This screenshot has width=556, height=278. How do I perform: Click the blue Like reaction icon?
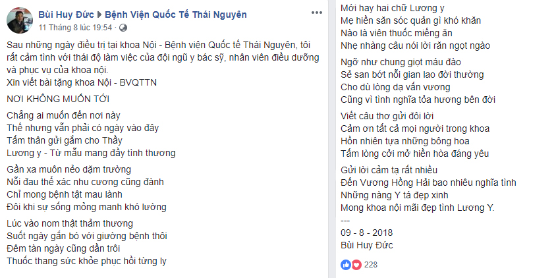coord(346,264)
